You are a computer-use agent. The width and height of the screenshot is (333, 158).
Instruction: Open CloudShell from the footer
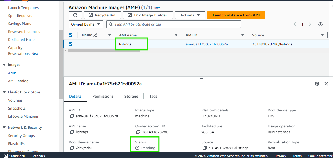(14, 156)
